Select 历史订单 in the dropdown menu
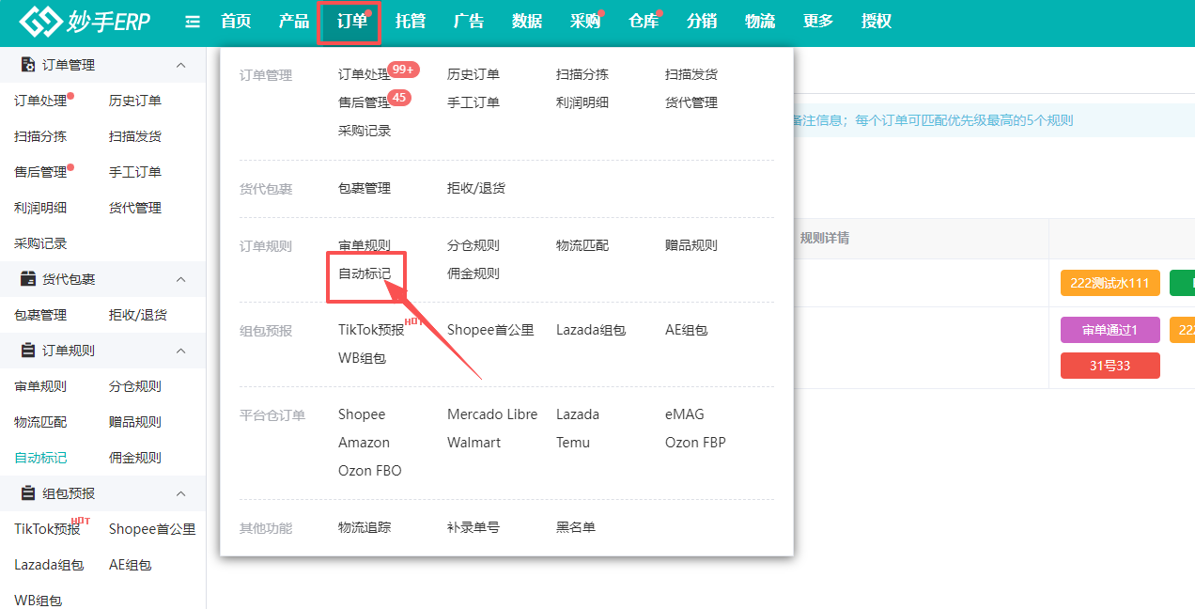1195x609 pixels. point(473,74)
